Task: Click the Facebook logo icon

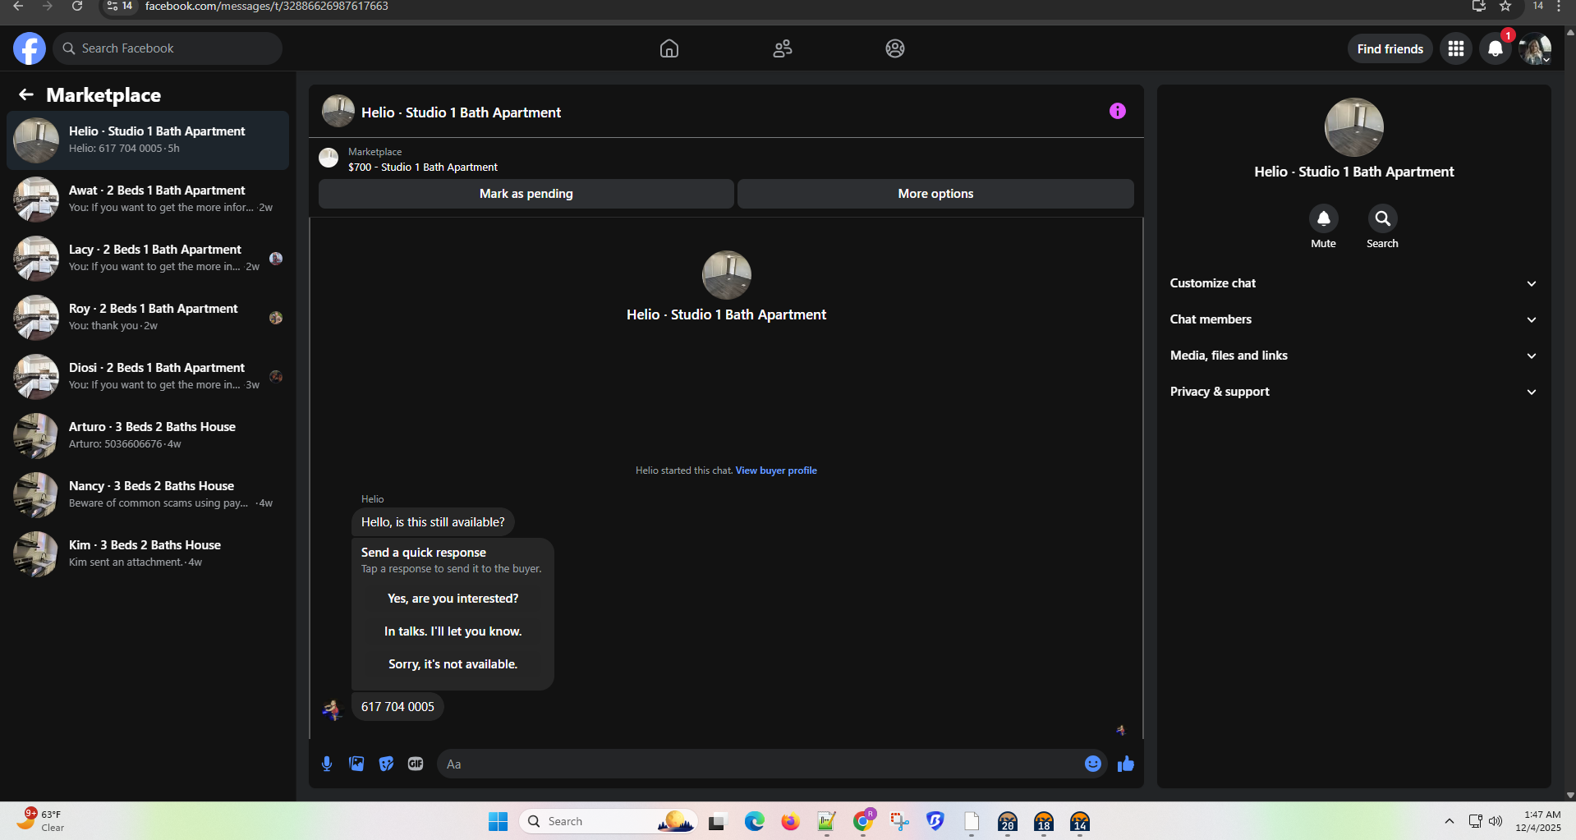Action: pyautogui.click(x=30, y=48)
